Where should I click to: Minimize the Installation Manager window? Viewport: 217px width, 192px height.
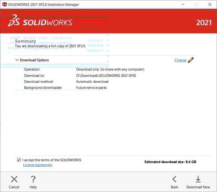coord(182,5)
